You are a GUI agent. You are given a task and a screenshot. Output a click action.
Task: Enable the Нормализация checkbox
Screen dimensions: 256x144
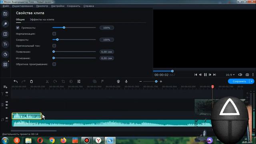click(54, 34)
